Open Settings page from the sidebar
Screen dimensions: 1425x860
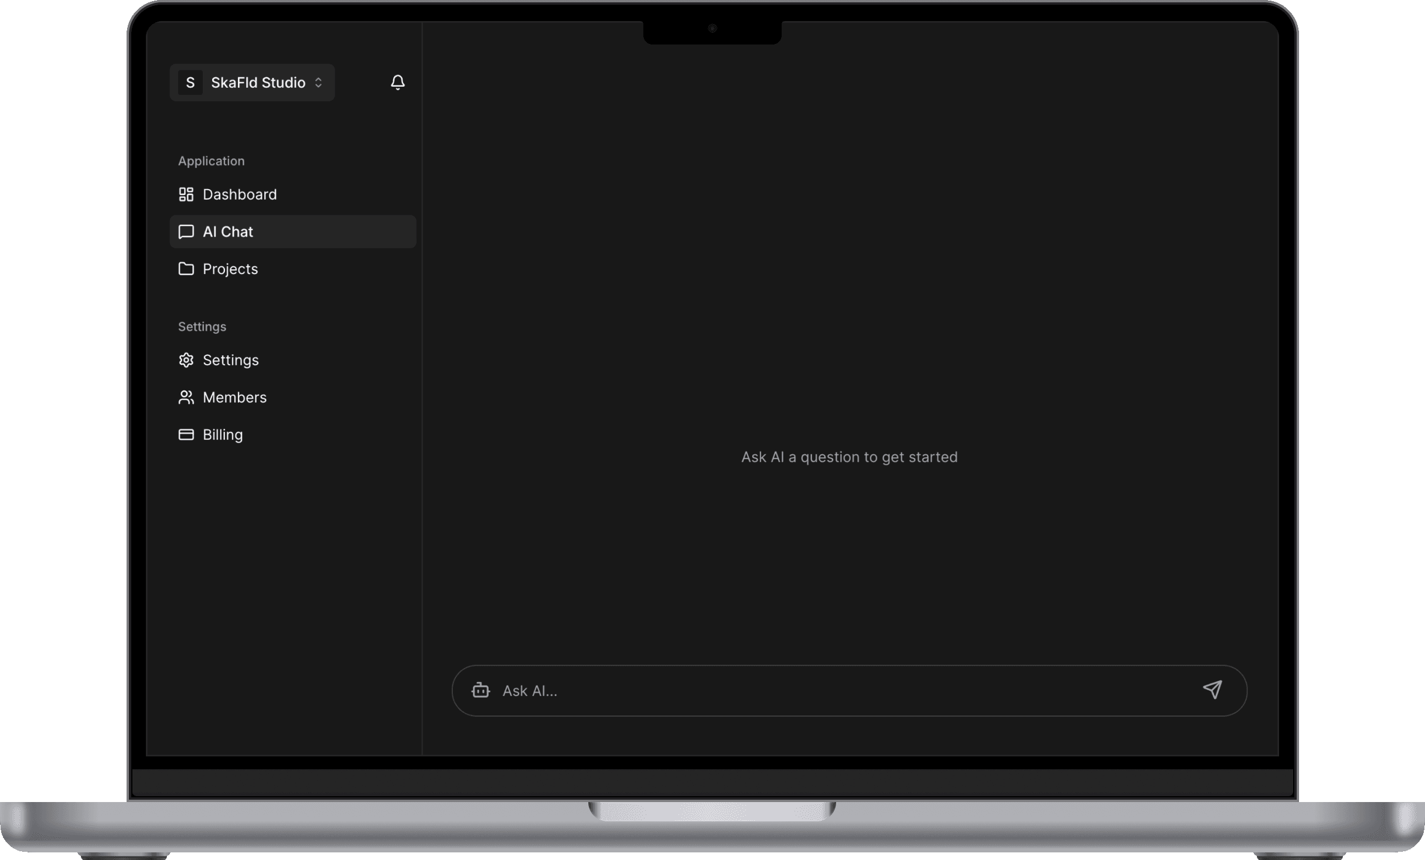pyautogui.click(x=230, y=360)
